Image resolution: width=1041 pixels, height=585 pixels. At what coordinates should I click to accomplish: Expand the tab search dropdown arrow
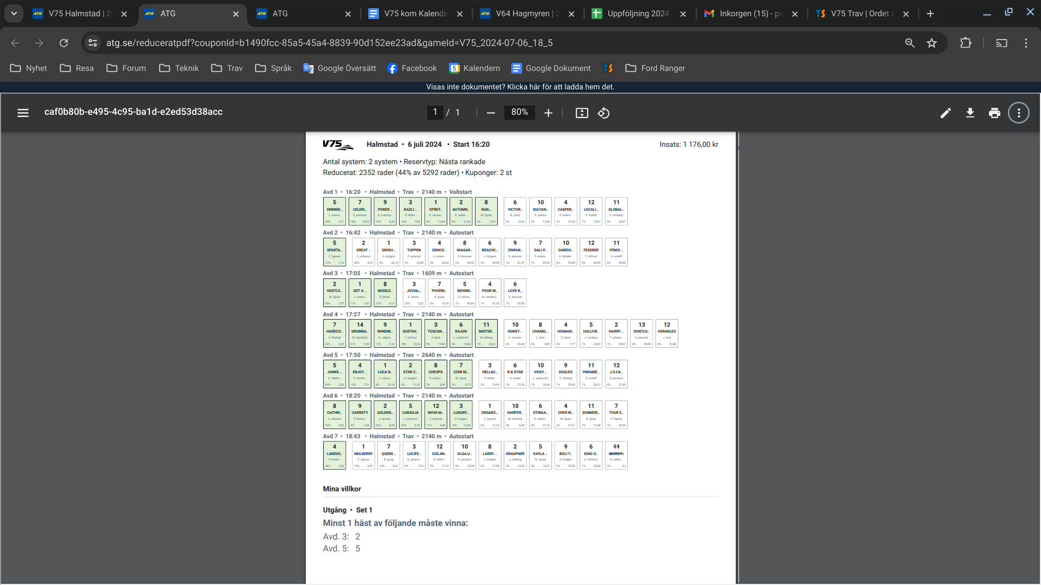coord(14,14)
